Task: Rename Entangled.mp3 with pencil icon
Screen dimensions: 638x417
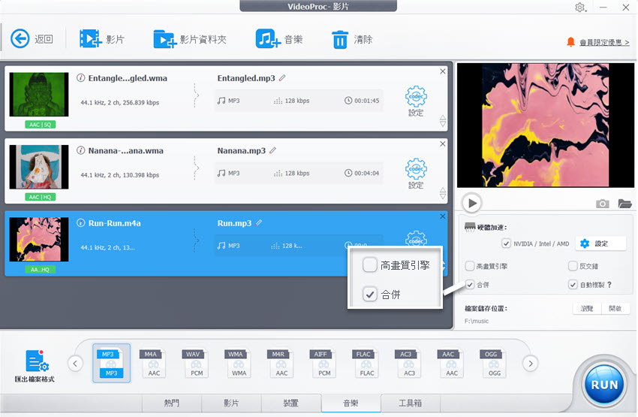Action: click(x=282, y=78)
